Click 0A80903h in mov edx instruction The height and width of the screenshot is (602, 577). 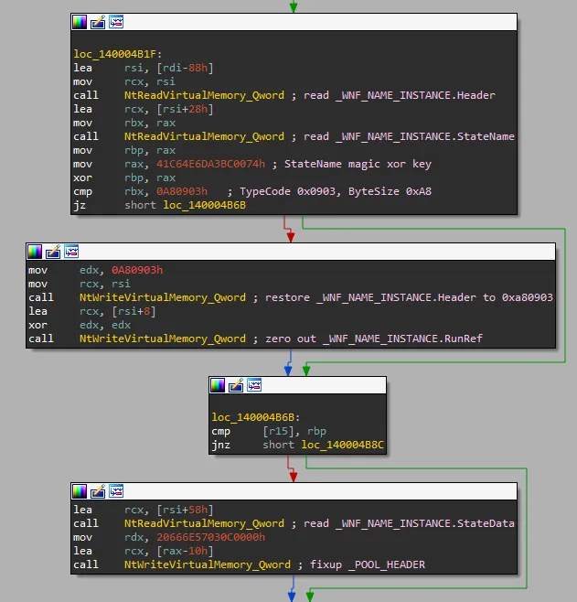(137, 270)
